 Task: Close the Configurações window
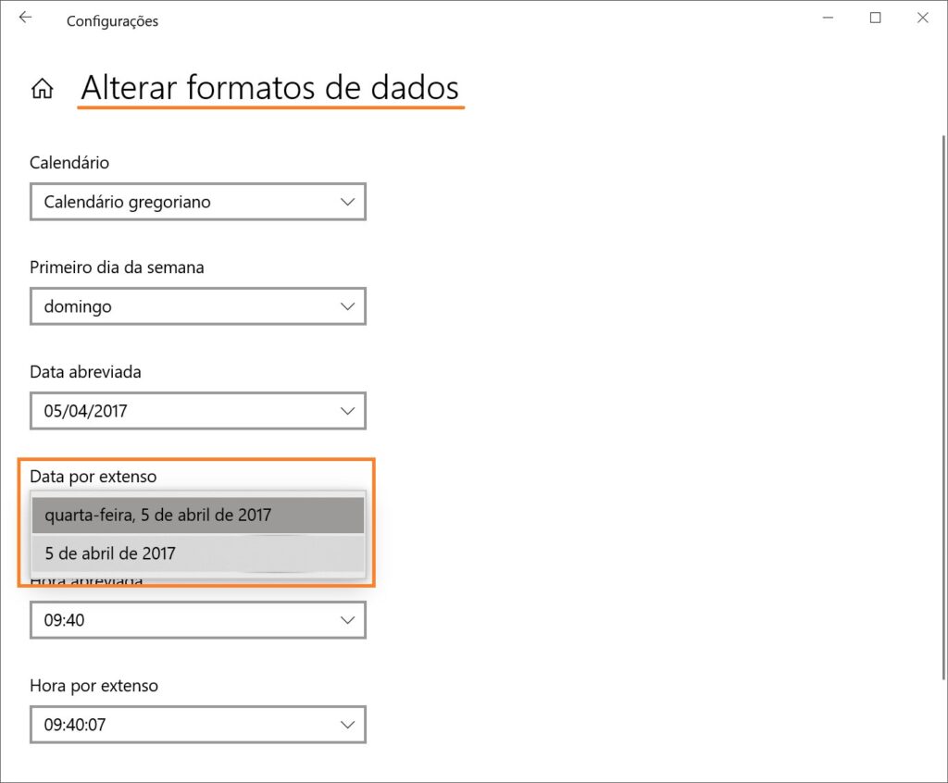click(922, 19)
